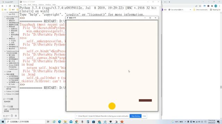This screenshot has height=124, width=222.
Task: Click the share page icon in Chrome
Action: tap(196, 6)
